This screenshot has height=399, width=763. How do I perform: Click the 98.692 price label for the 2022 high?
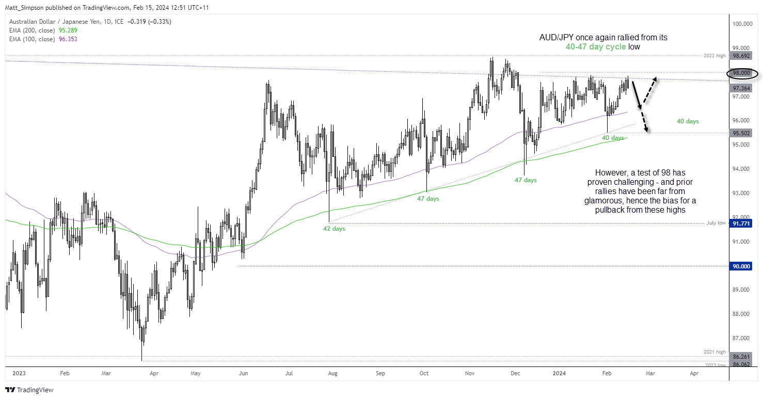[741, 55]
